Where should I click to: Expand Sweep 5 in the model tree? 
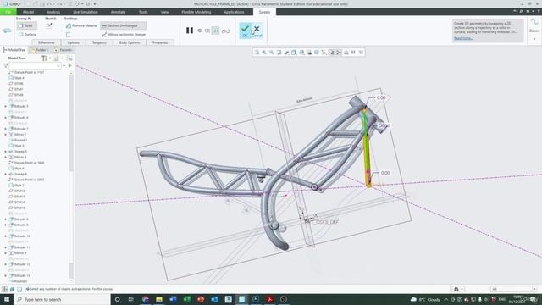[6, 152]
